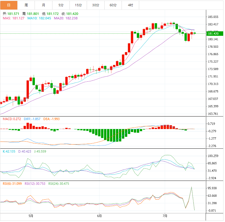Click the KDJ axis value 100.259
The width and height of the screenshot is (225, 222).
[213, 156]
